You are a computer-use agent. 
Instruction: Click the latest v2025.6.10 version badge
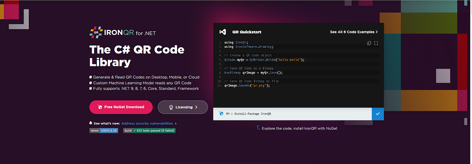pos(103,131)
